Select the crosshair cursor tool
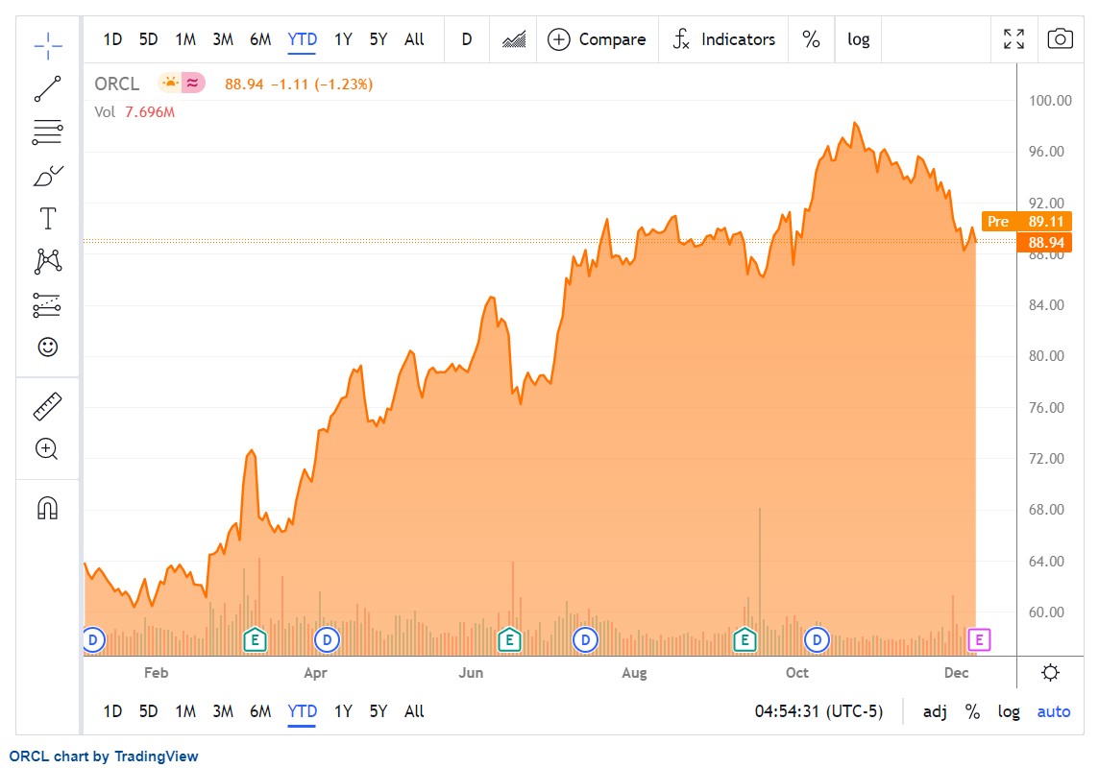Image resolution: width=1099 pixels, height=768 pixels. point(48,46)
